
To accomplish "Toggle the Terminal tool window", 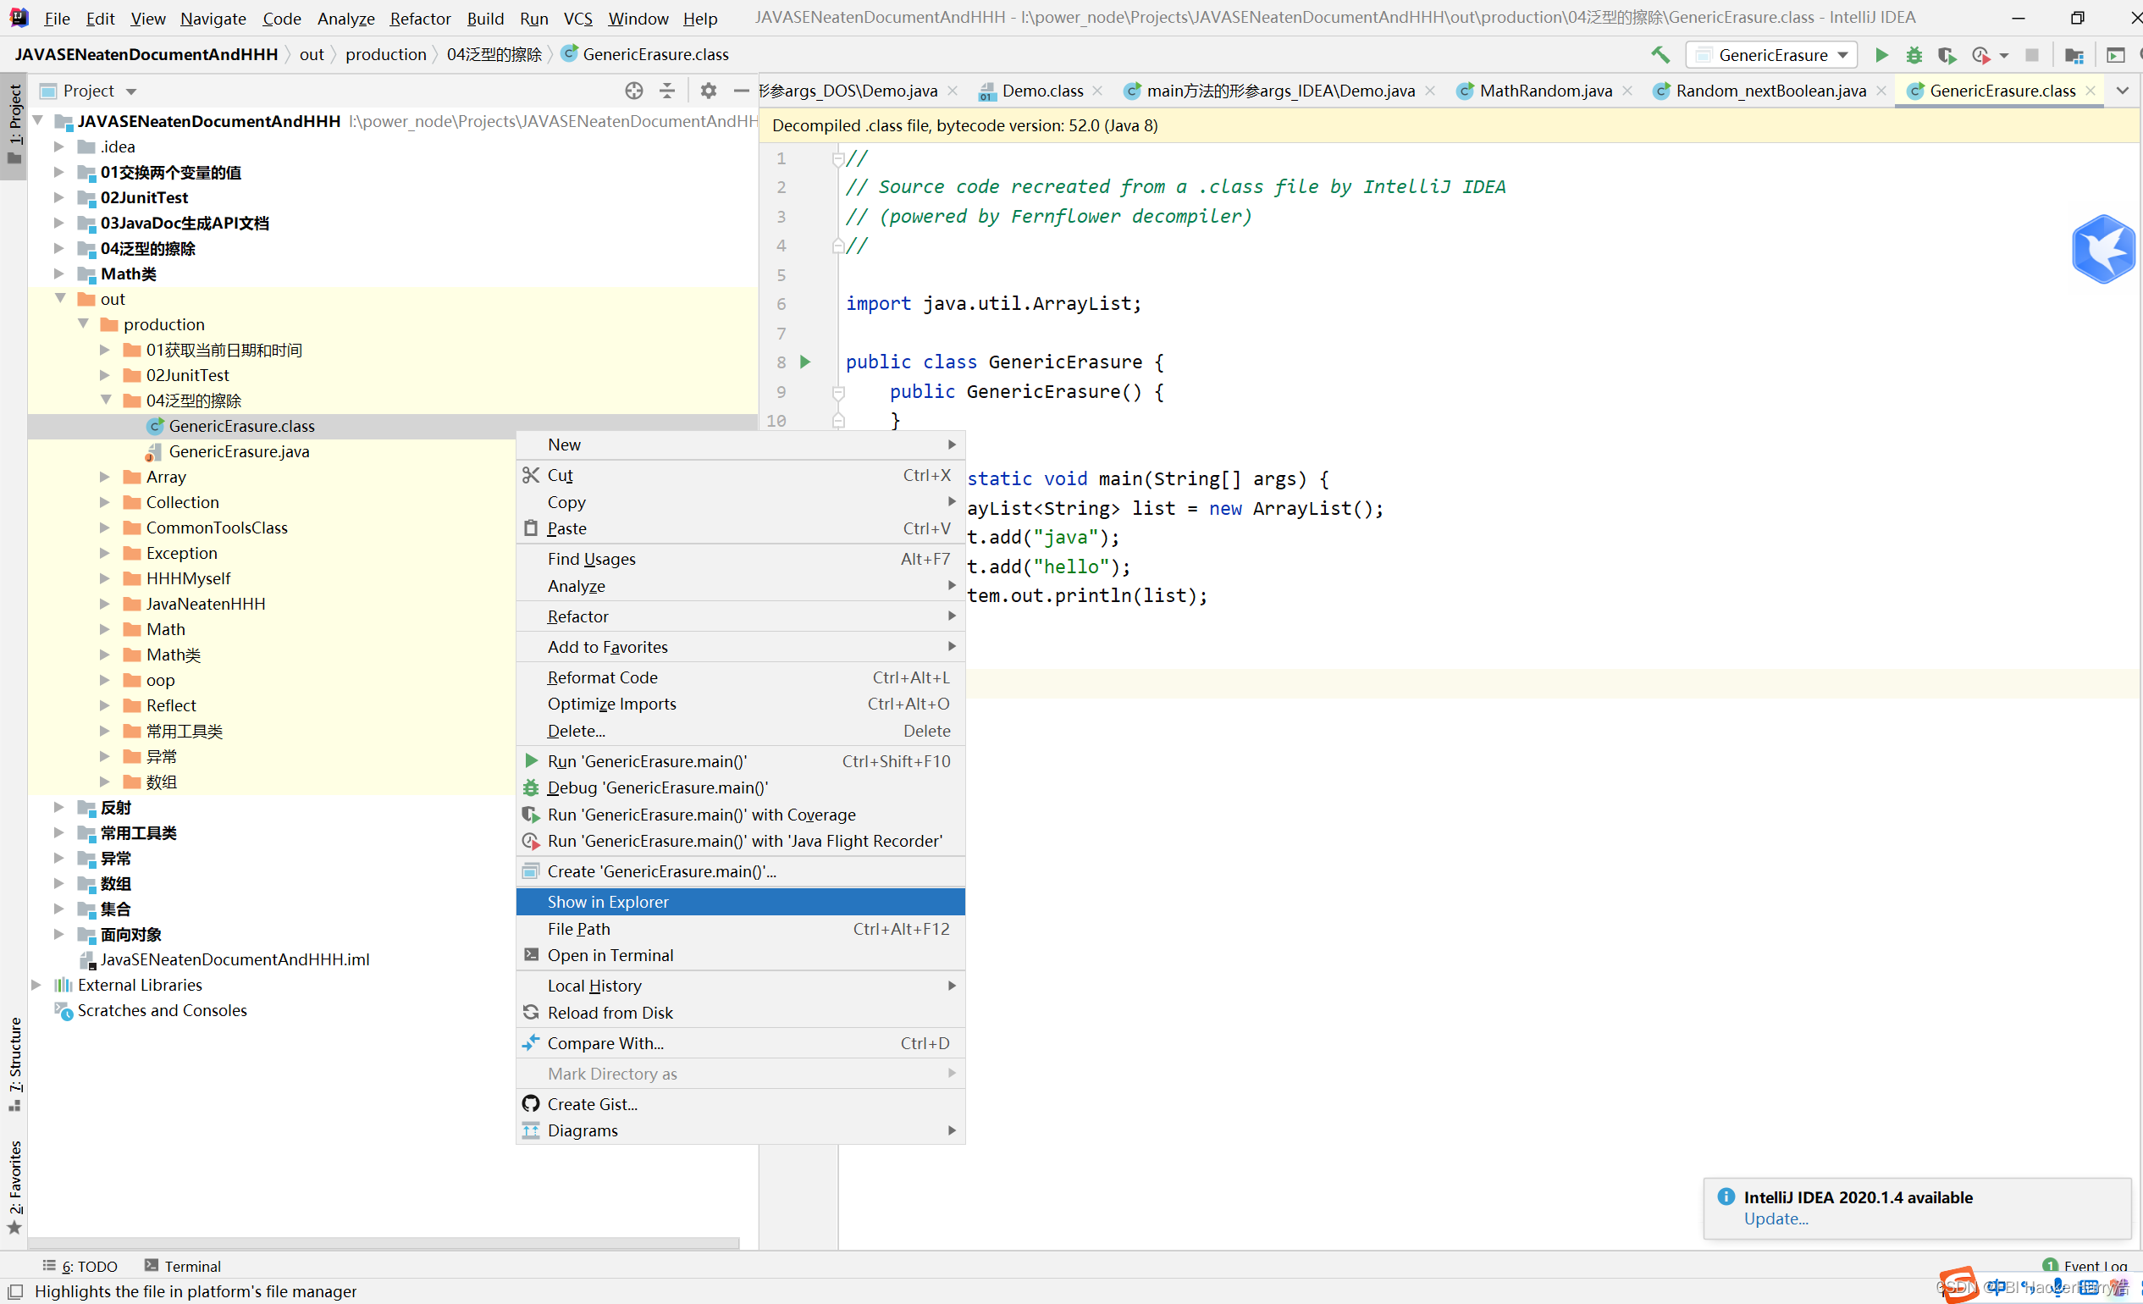I will (183, 1266).
